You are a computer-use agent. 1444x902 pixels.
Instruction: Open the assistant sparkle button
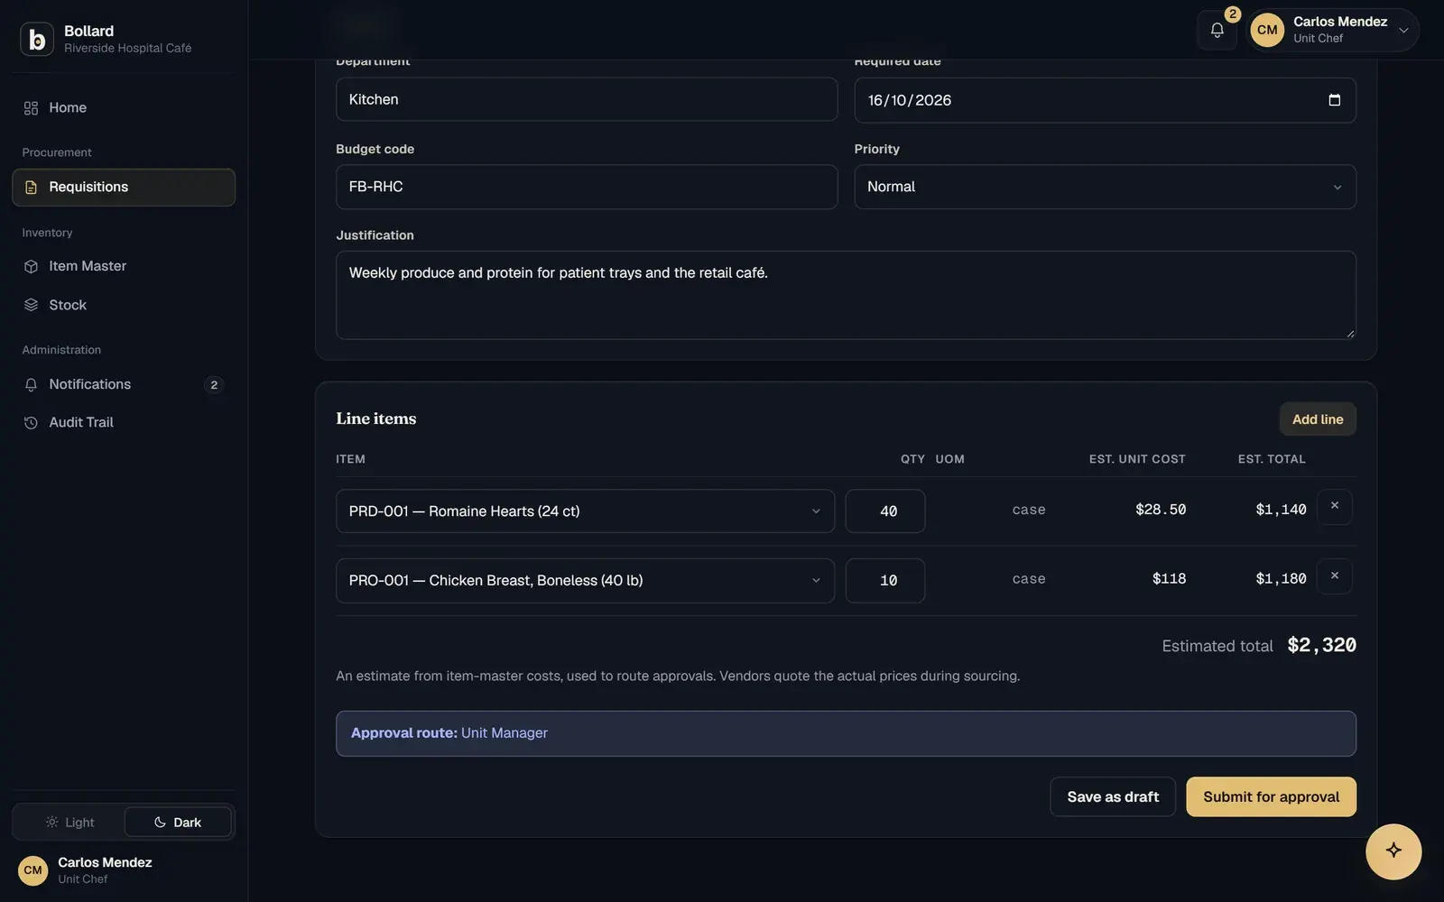1393,851
